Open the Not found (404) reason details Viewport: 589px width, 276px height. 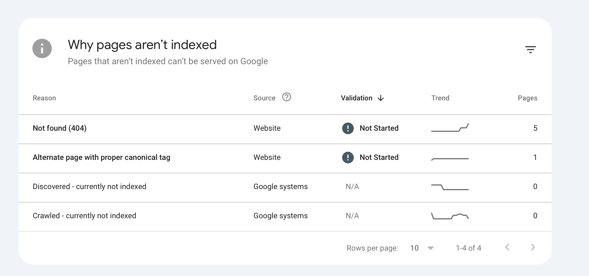[59, 128]
